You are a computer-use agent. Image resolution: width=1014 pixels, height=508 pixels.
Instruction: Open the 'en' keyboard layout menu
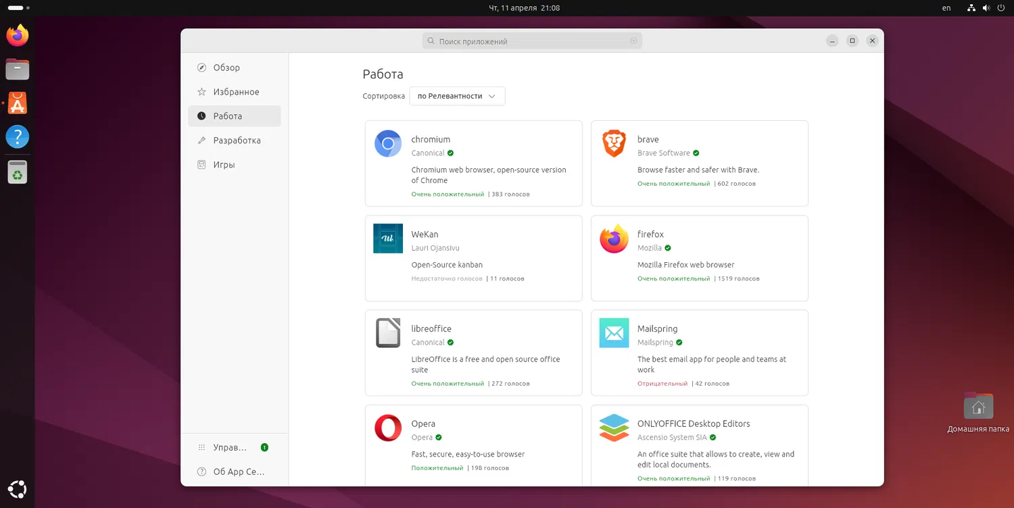pyautogui.click(x=946, y=8)
